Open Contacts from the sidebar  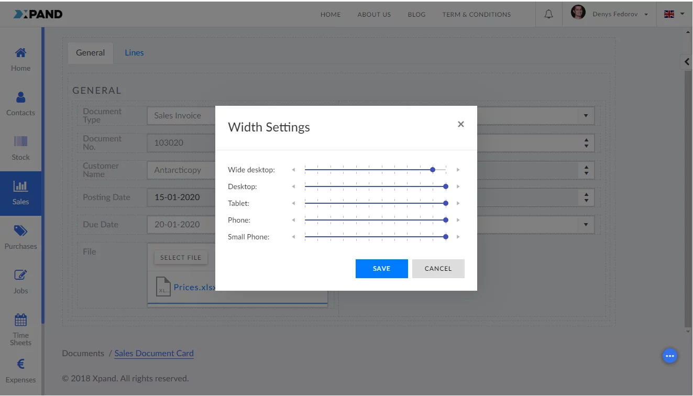pos(20,97)
